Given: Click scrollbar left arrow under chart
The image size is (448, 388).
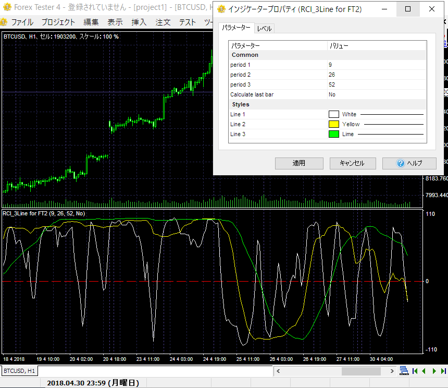Looking at the screenshot, I should coord(278,371).
